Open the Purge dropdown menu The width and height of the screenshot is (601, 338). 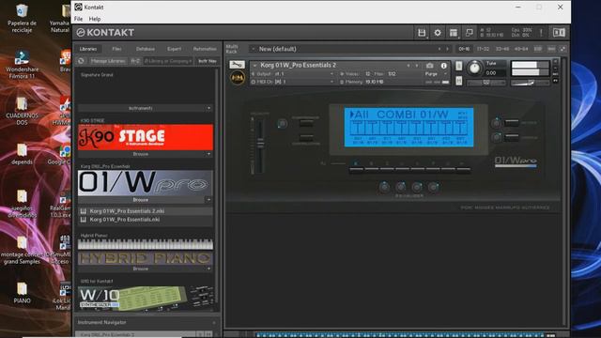click(x=436, y=74)
